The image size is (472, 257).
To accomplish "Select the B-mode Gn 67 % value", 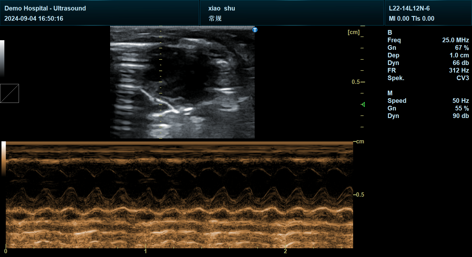I will pos(462,48).
